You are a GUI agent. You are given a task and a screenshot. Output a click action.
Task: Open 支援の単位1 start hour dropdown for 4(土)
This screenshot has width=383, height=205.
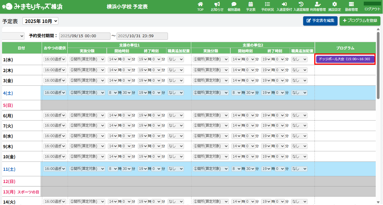[113, 93]
